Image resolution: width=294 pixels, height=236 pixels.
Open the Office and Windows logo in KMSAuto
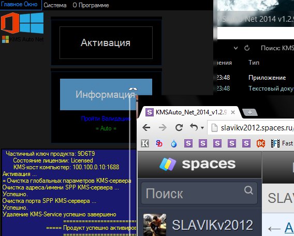[22, 23]
